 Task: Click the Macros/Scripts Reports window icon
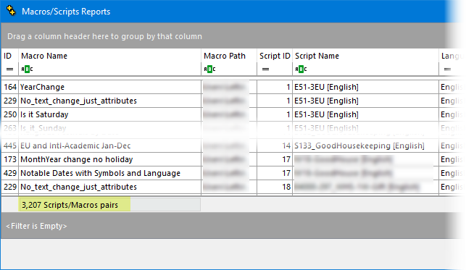pyautogui.click(x=11, y=11)
